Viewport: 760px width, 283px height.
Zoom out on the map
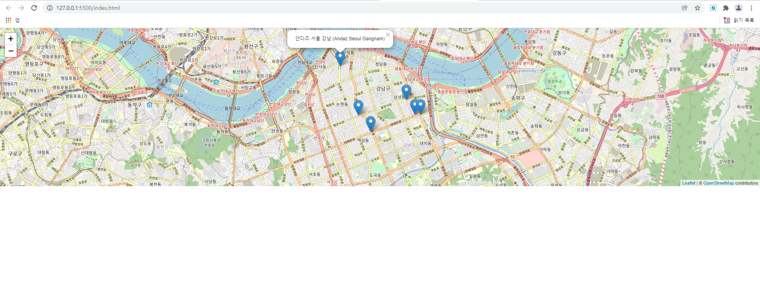(x=11, y=51)
